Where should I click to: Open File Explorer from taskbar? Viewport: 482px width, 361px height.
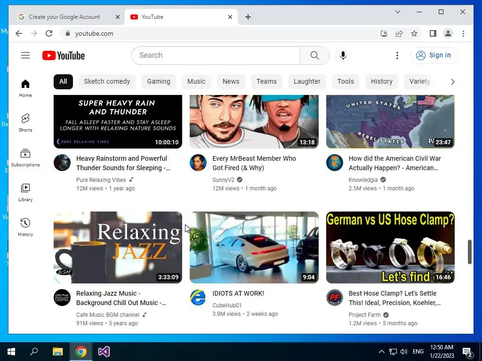coord(57,352)
